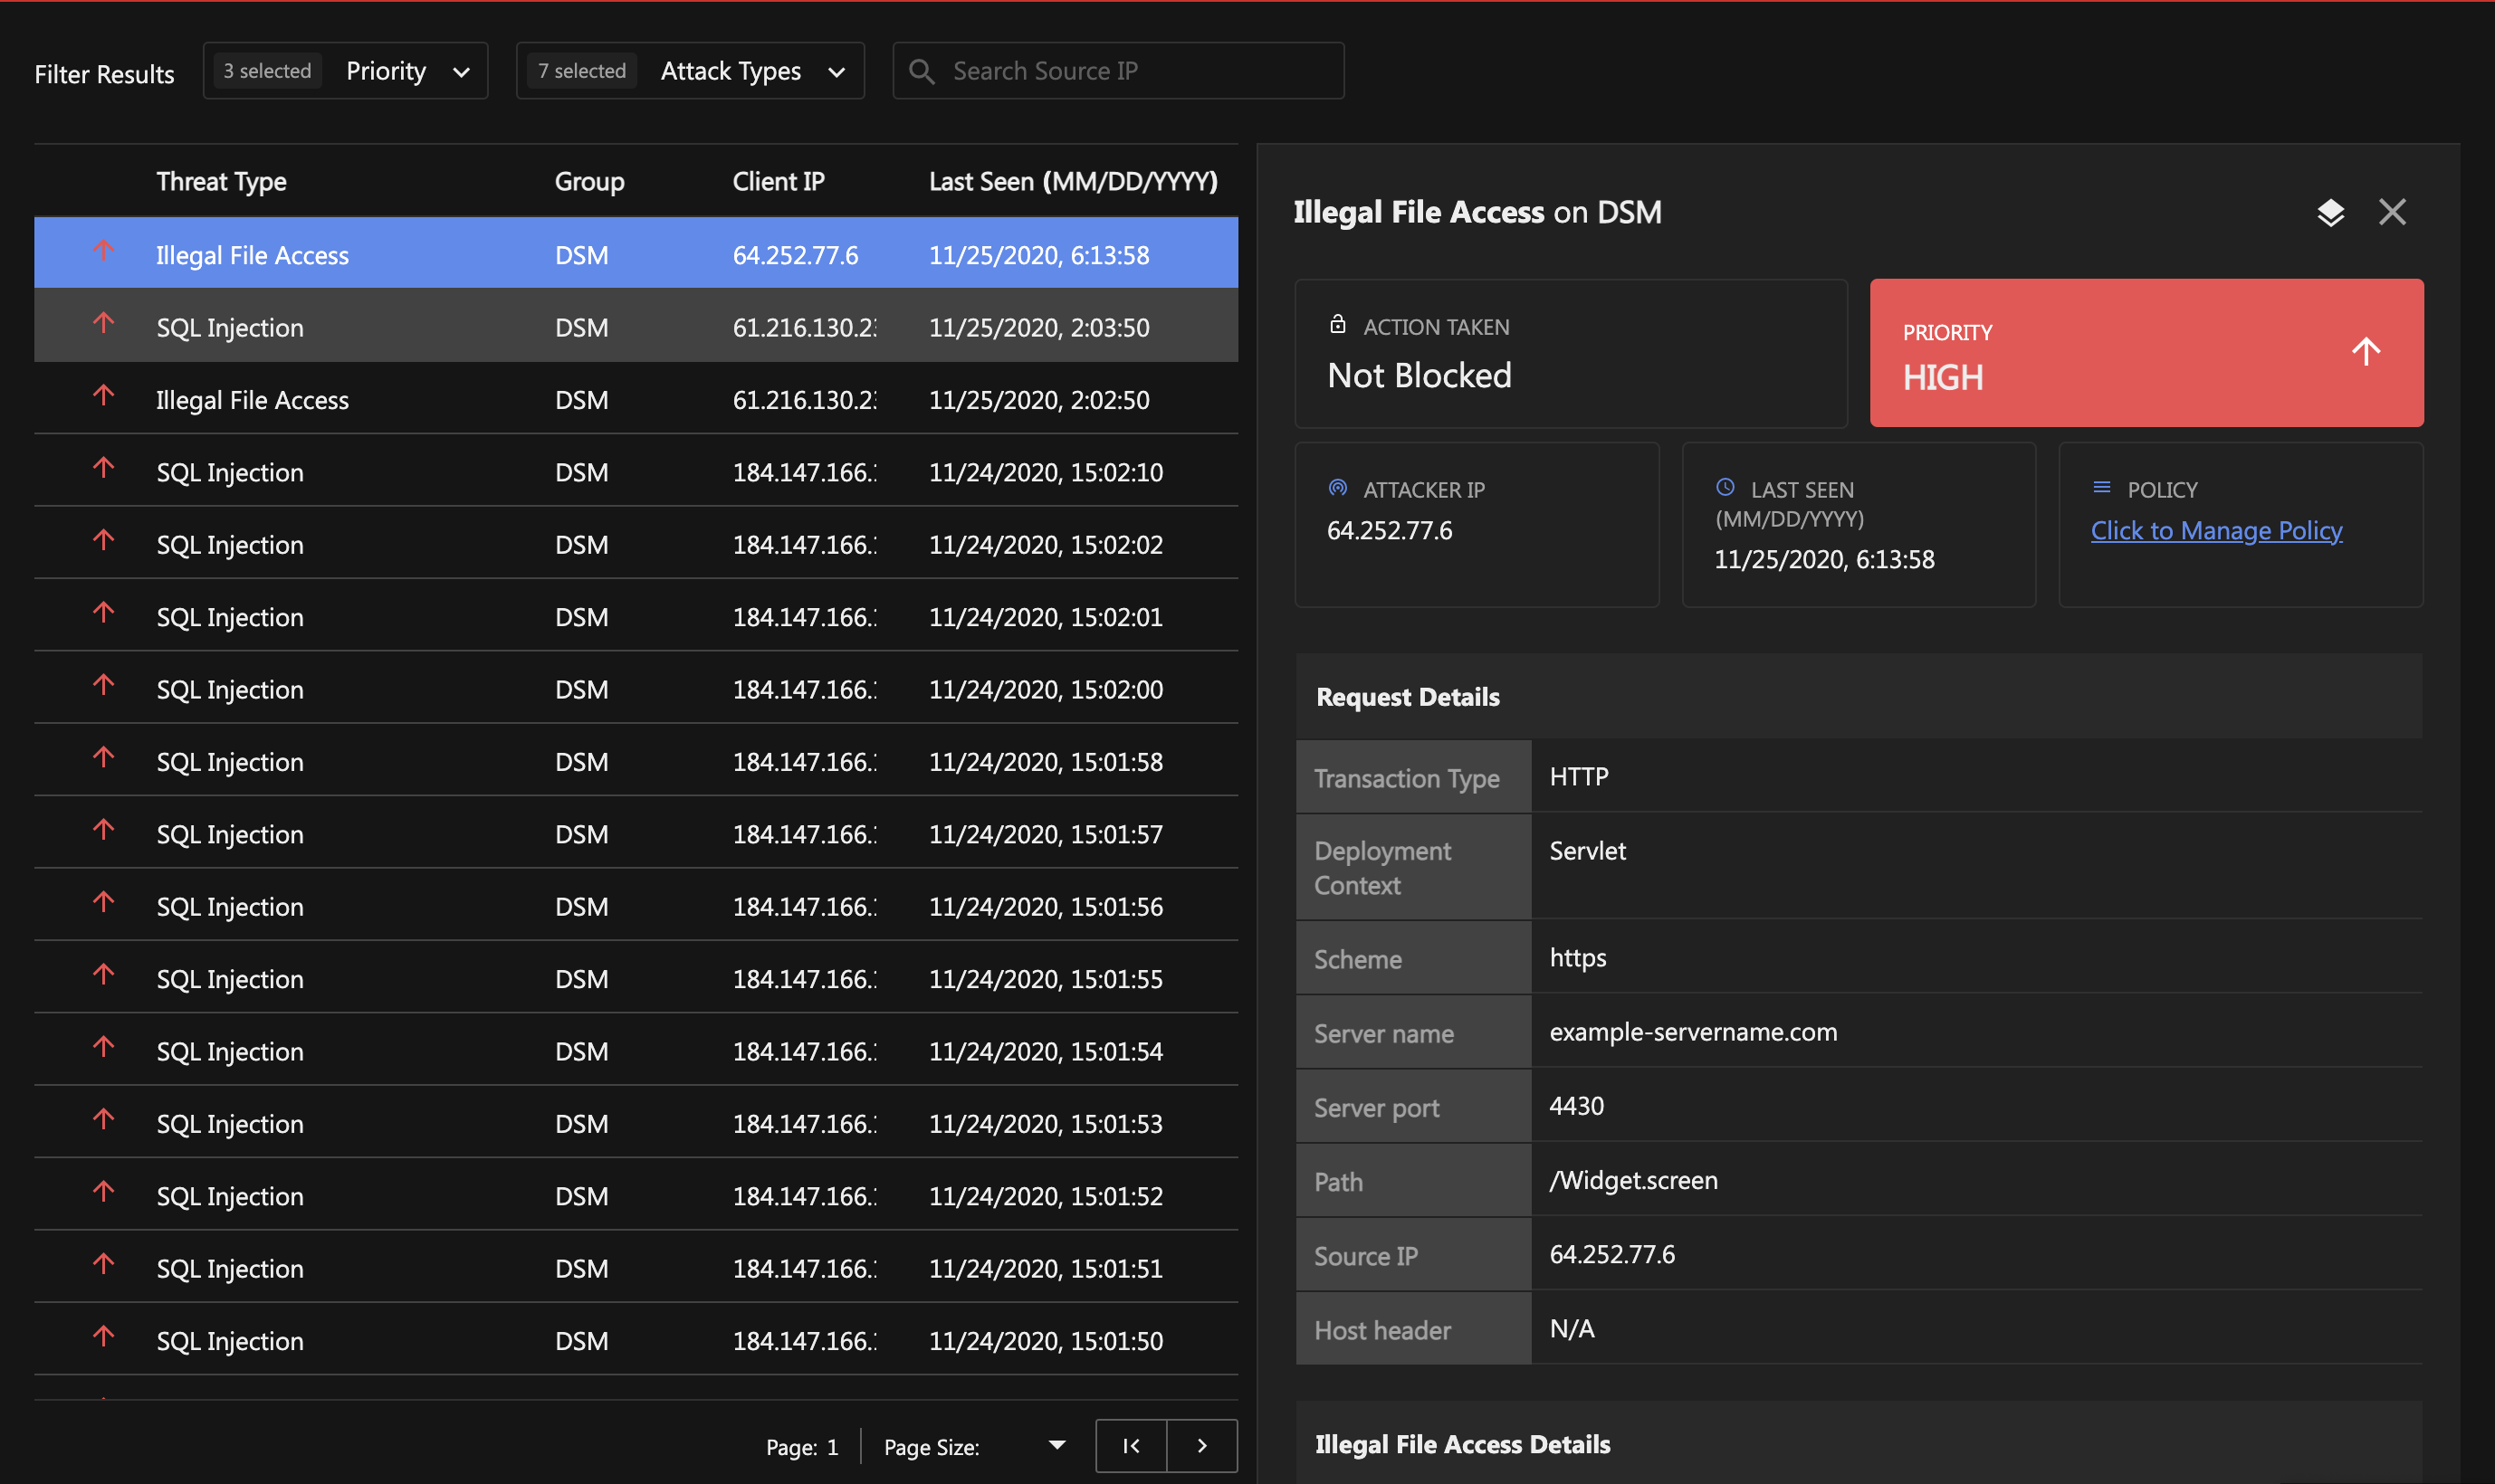Click the Request Details section header
The height and width of the screenshot is (1484, 2495).
tap(1859, 696)
